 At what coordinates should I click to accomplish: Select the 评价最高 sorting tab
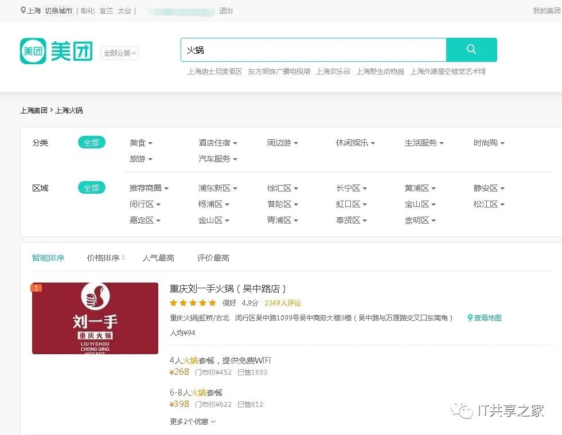pos(213,258)
